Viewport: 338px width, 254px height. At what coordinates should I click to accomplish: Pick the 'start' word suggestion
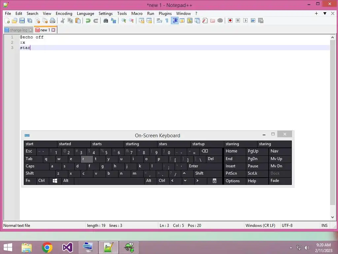click(40, 144)
